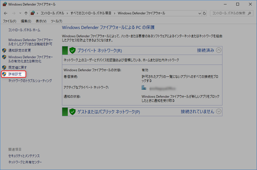Expand public network section with chevron
This screenshot has width=257, height=170.
click(219, 111)
